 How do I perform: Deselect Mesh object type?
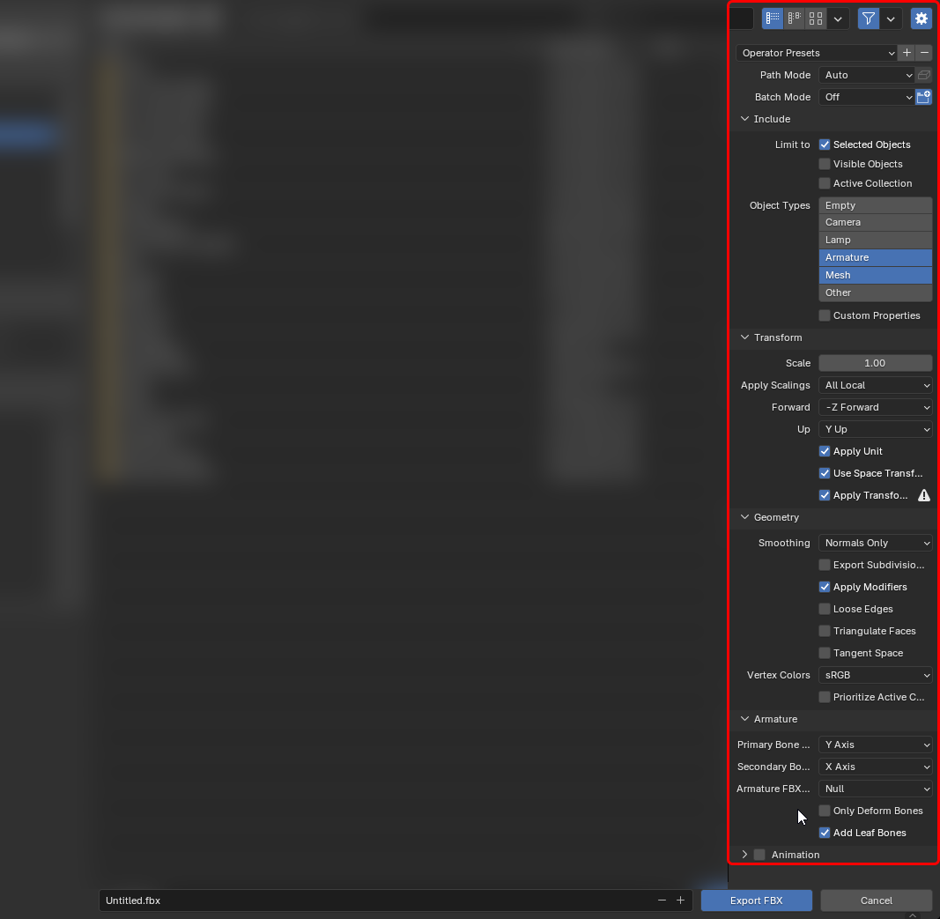click(x=876, y=275)
